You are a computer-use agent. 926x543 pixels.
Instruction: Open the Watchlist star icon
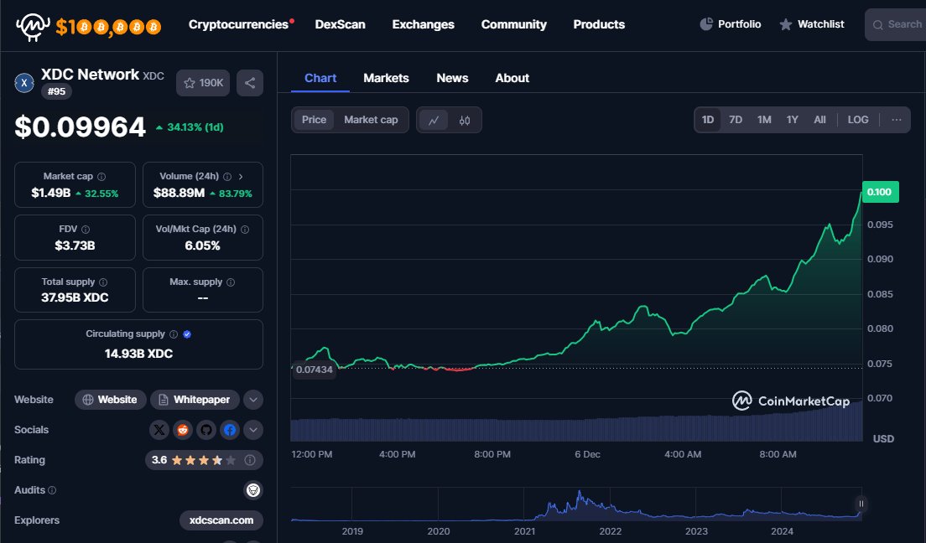pyautogui.click(x=785, y=24)
